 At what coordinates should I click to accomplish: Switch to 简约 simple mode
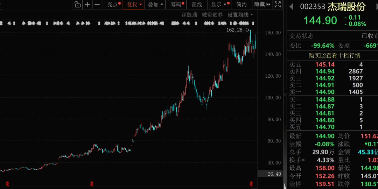(241, 4)
